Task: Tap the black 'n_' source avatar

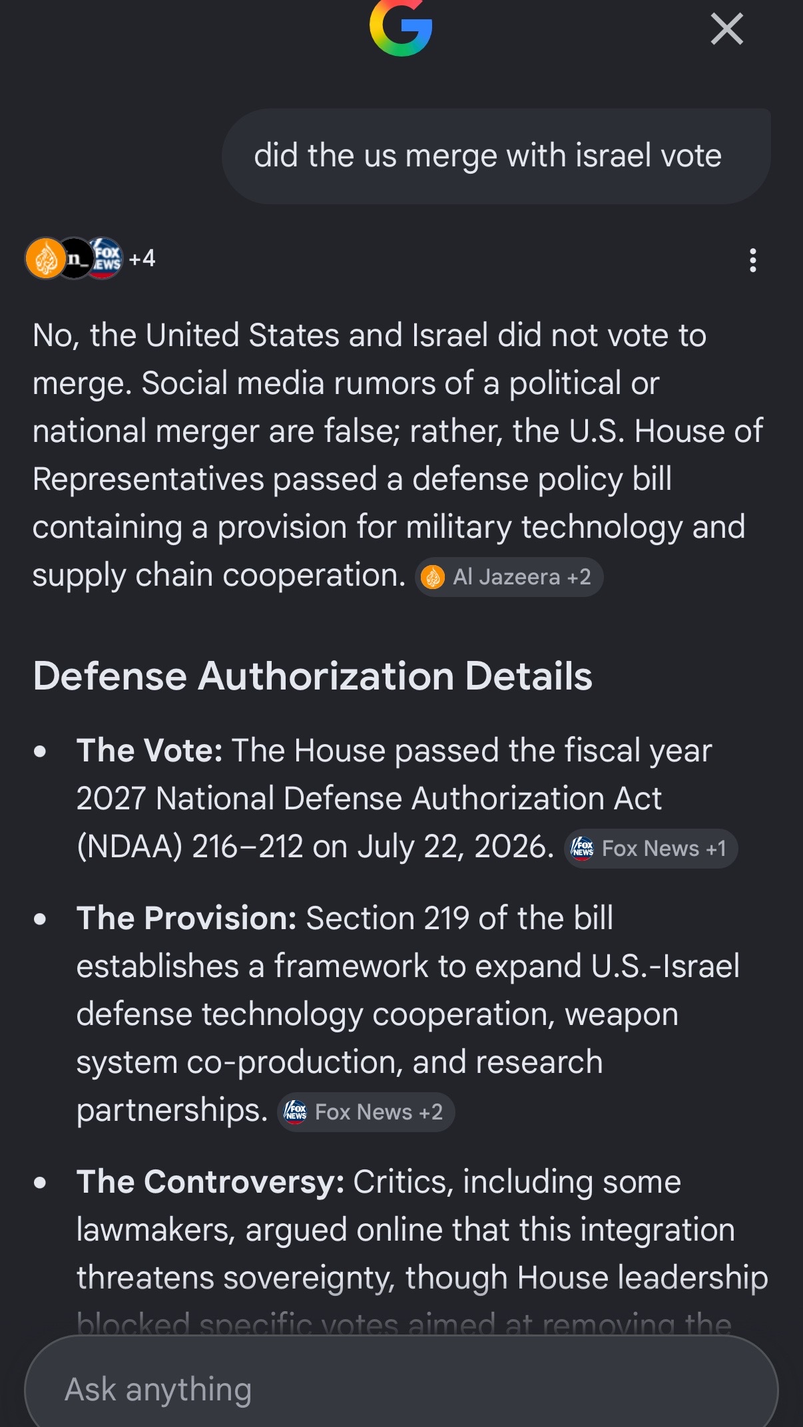Action: tap(75, 258)
